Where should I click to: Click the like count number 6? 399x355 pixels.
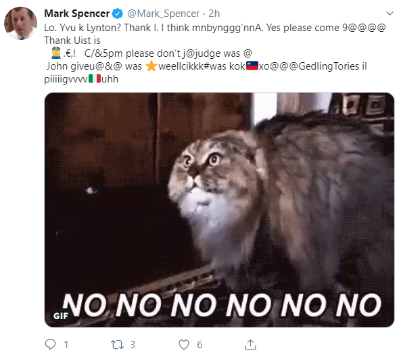click(x=199, y=345)
